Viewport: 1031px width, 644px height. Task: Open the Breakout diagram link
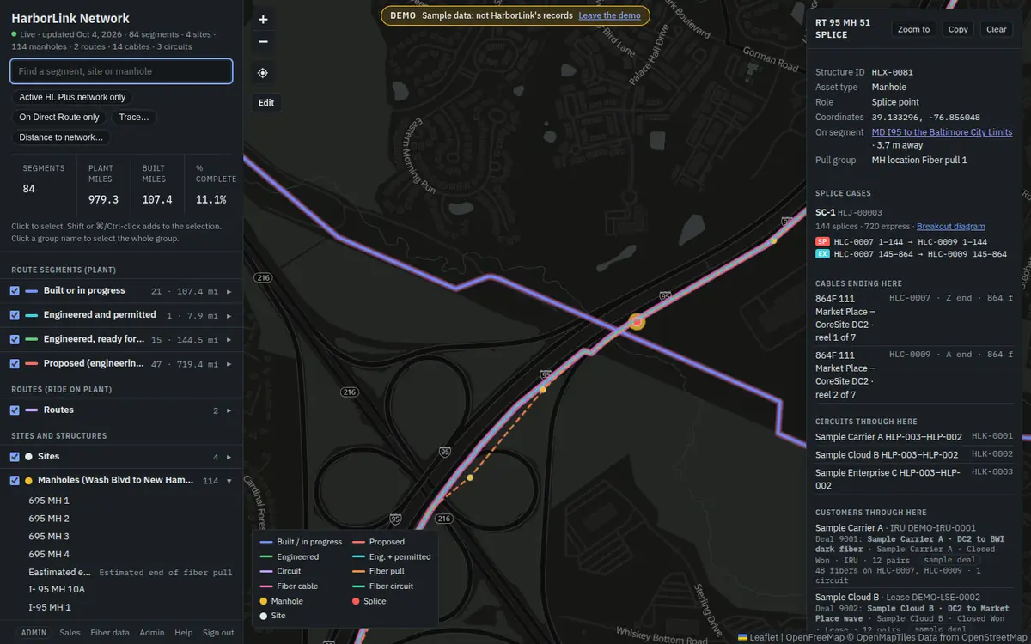click(x=950, y=226)
